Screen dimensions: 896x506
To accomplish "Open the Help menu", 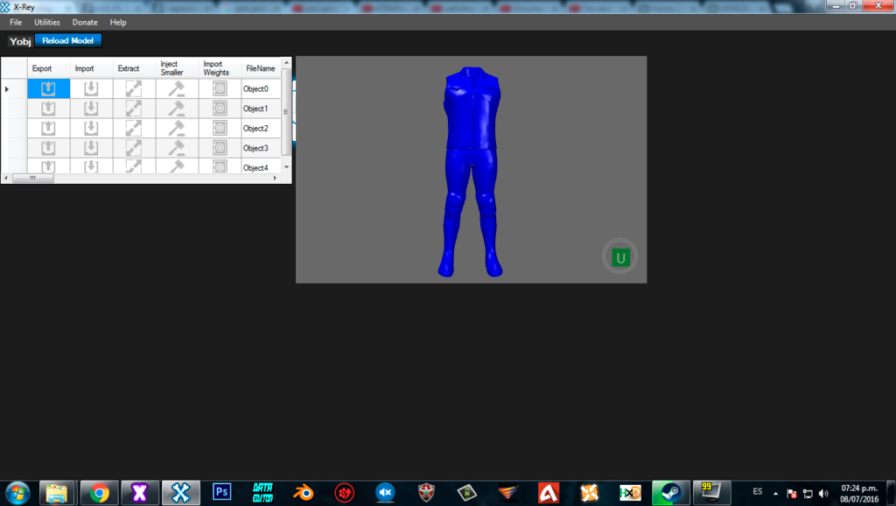I will 118,22.
